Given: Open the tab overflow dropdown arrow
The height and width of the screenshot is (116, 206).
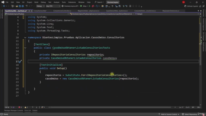Looking at the screenshot, I should [x=198, y=11].
